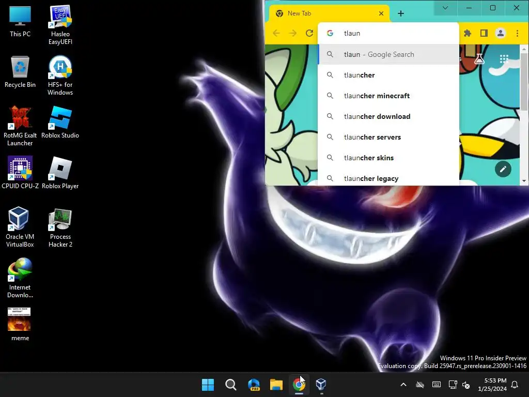529x397 pixels.
Task: Open Chrome tab search chevron
Action: tap(445, 8)
